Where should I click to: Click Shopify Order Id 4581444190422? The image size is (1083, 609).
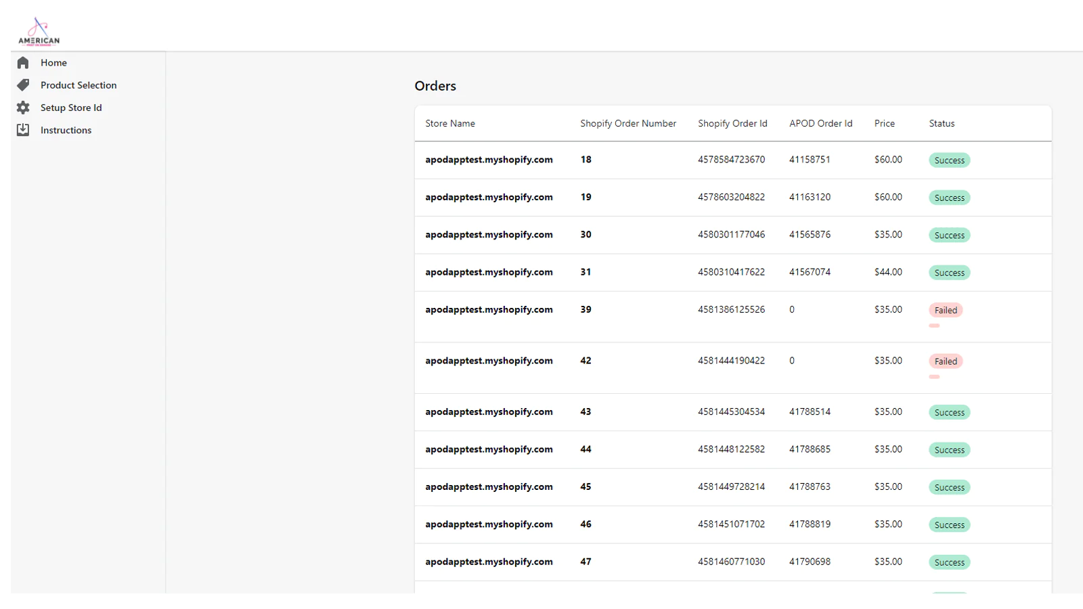(x=732, y=361)
